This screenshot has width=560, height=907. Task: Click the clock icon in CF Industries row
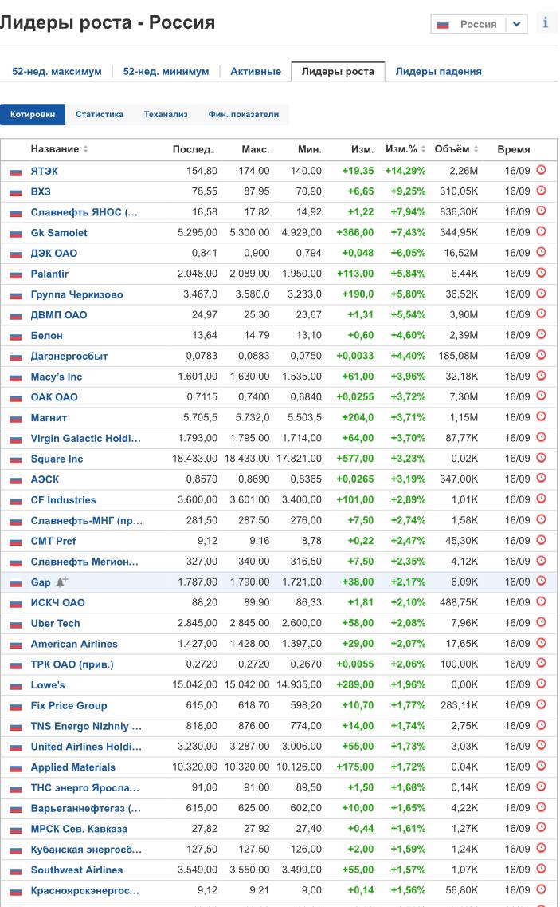click(x=542, y=499)
